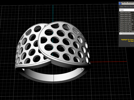The image size is (134, 100).
Task: Select White Gold 10KW metal
Action: tap(127, 28)
